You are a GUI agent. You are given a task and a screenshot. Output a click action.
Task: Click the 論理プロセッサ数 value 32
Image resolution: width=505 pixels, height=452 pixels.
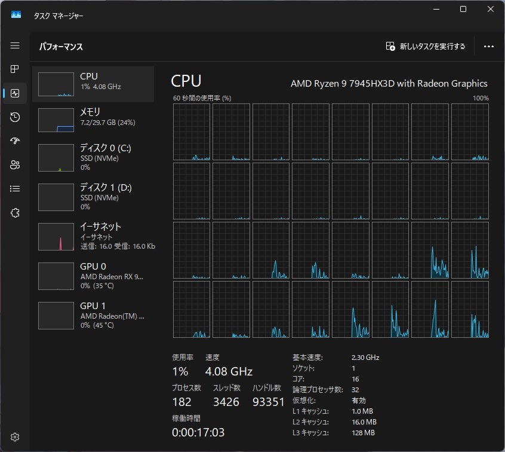point(355,390)
